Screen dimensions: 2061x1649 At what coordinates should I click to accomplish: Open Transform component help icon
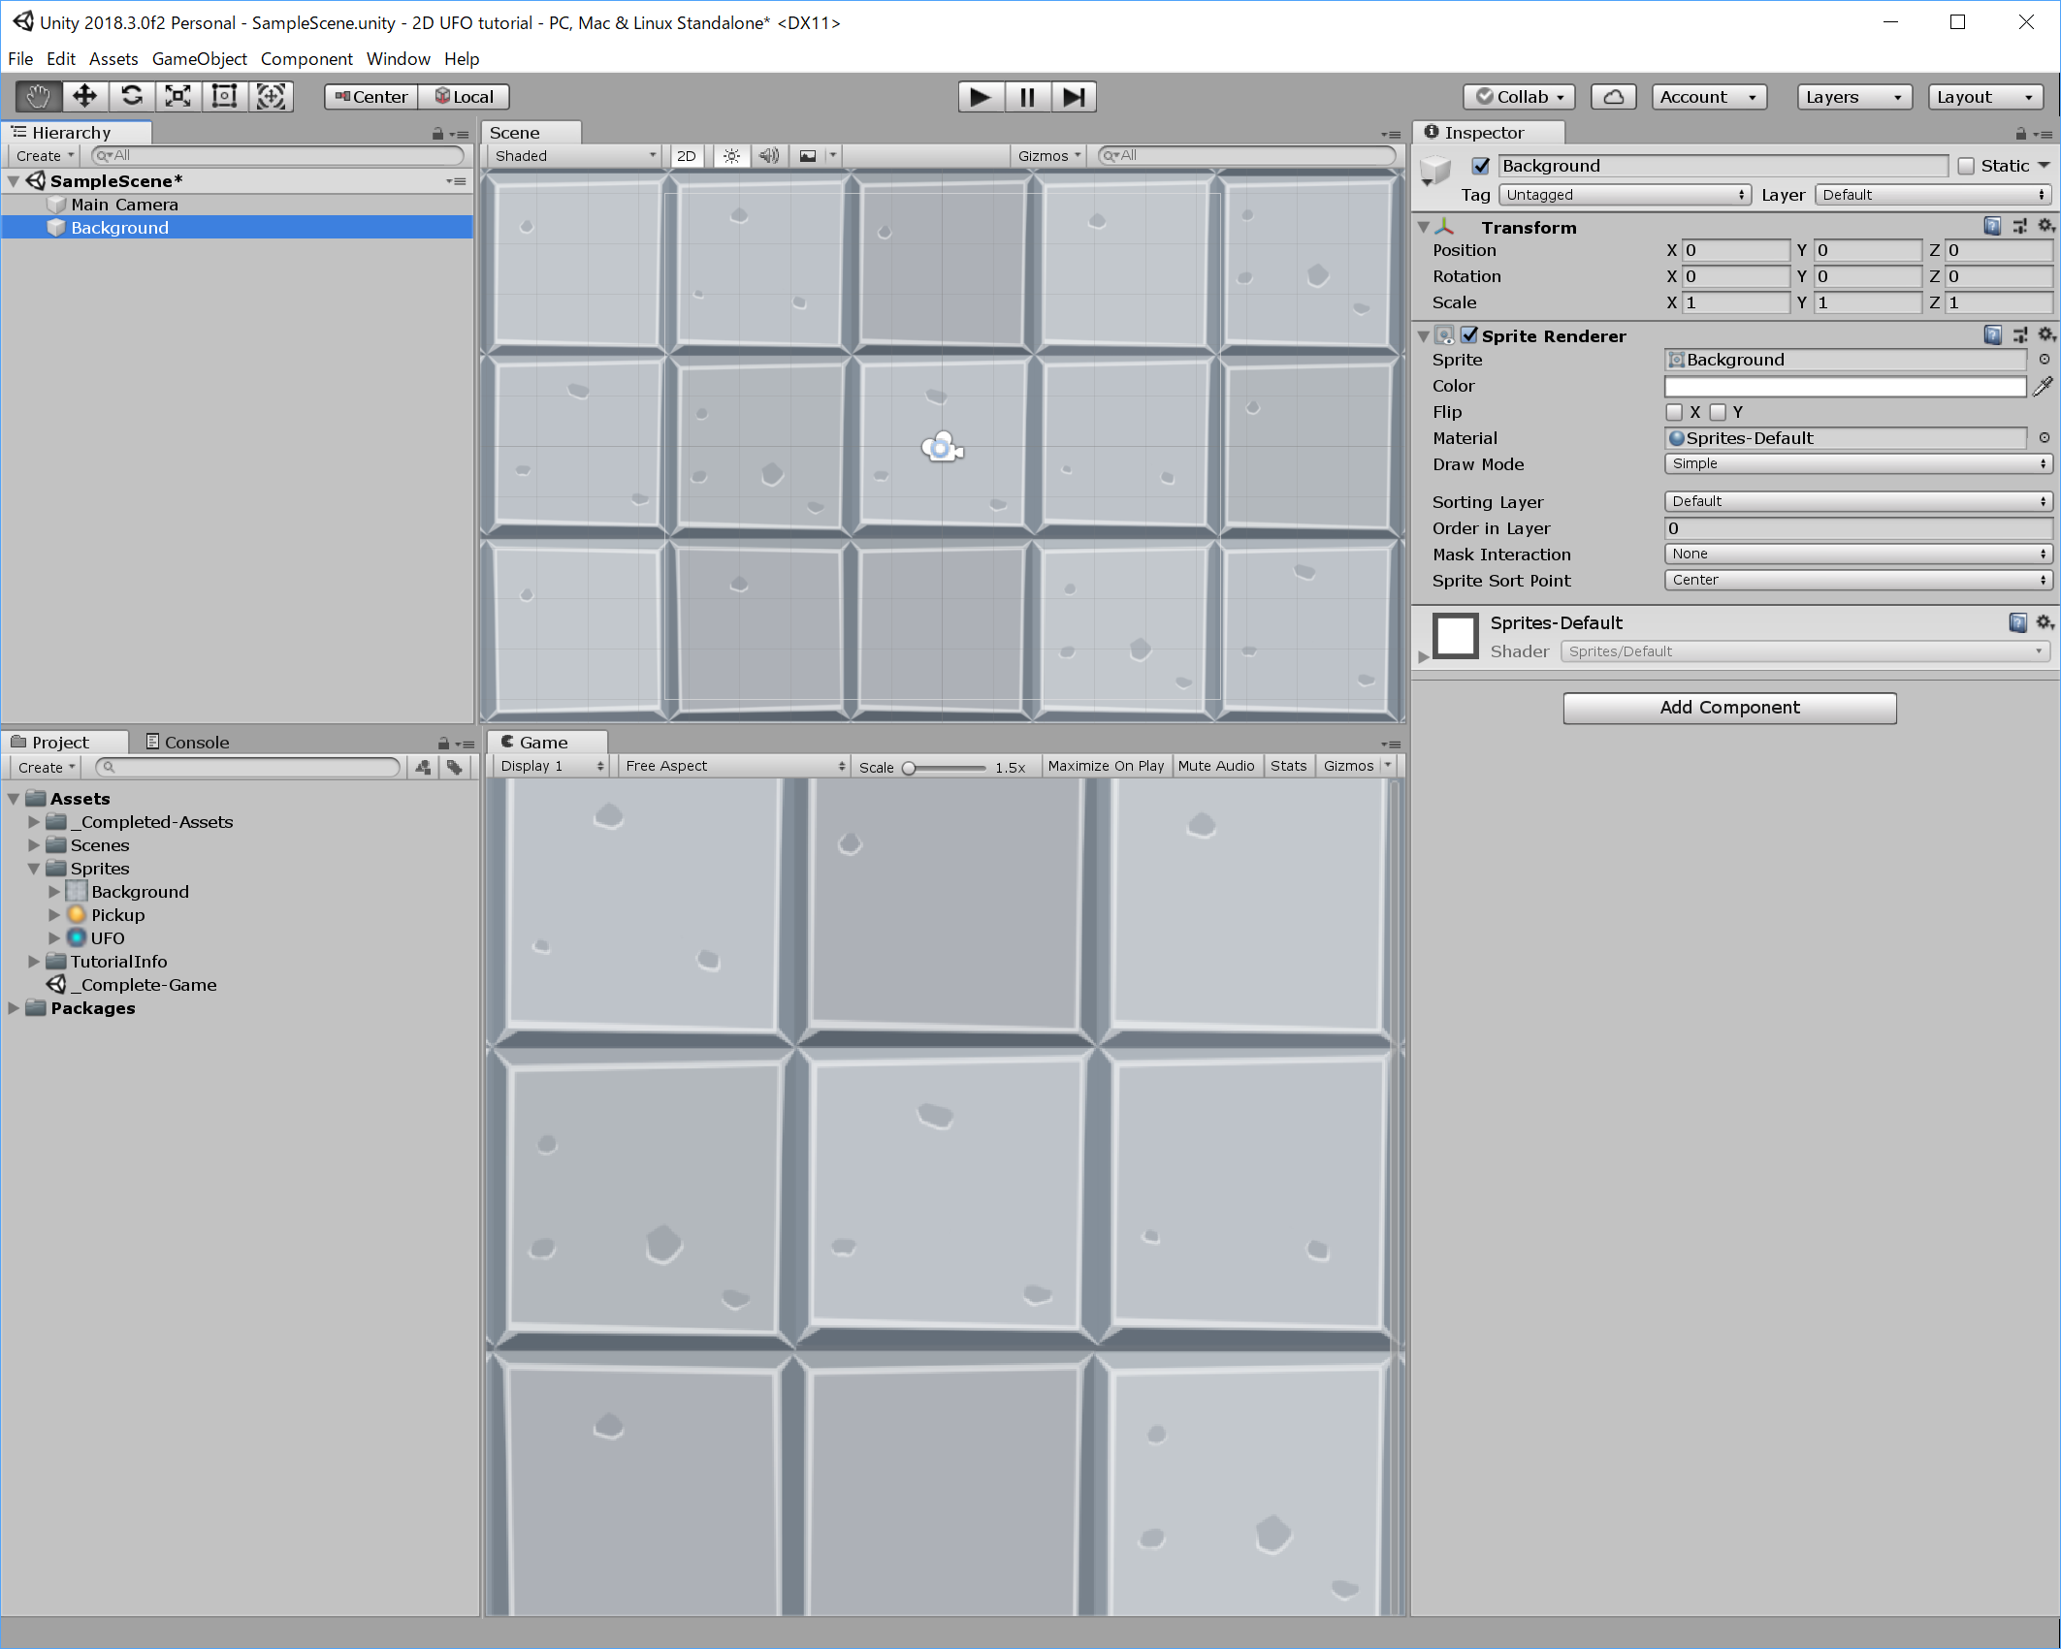click(x=1992, y=227)
